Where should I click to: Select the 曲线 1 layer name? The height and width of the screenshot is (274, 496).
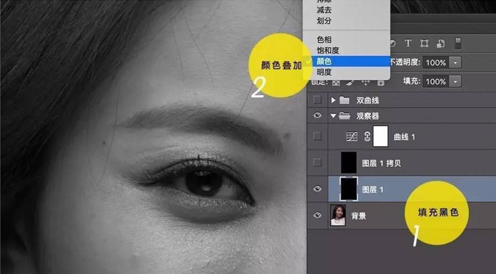(x=404, y=137)
